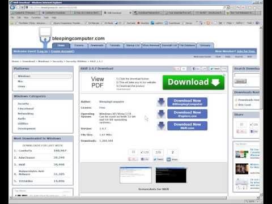Open AdwCleaner in most downloaded list
This screenshot has height=204, width=272.
coord(27,158)
